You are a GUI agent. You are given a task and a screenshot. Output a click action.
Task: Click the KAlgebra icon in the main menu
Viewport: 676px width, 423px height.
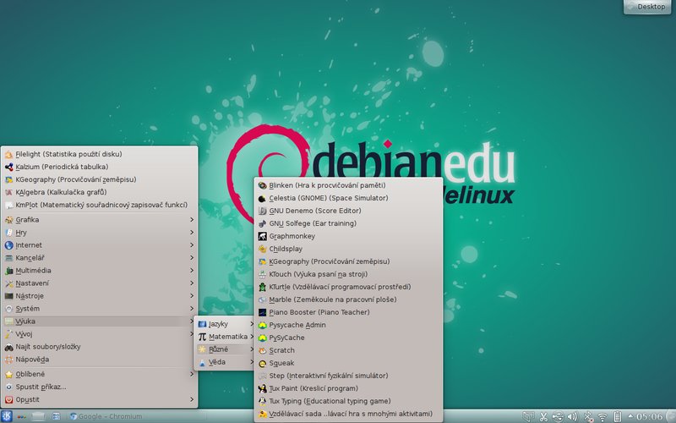click(8, 192)
